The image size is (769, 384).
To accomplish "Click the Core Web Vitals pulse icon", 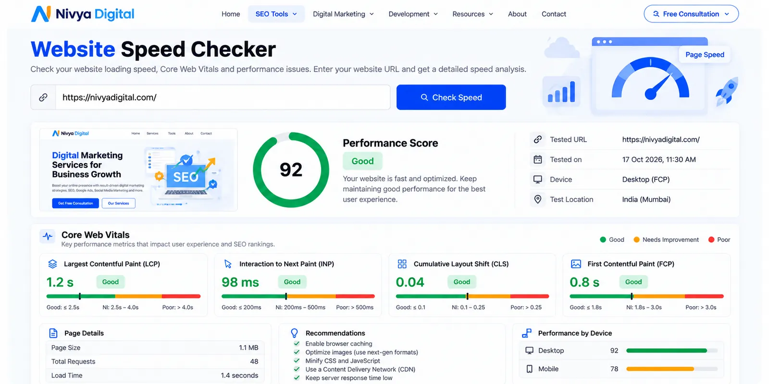I will [x=48, y=236].
